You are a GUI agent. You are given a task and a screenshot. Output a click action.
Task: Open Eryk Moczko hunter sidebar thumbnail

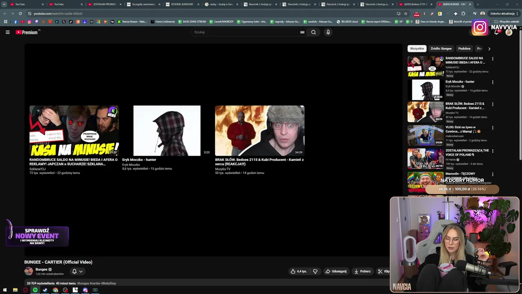coord(425,89)
